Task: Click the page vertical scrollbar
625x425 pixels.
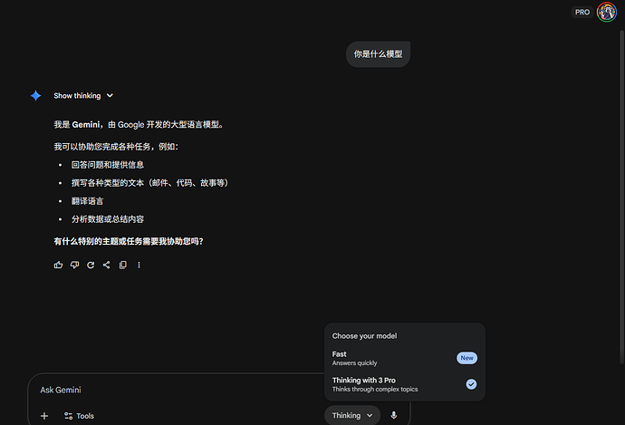Action: [621, 197]
